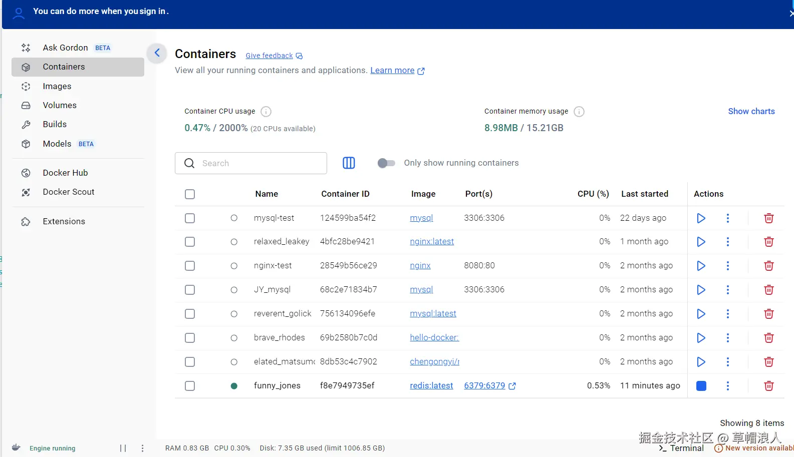The width and height of the screenshot is (794, 457).
Task: Open Builds section
Action: [78, 124]
